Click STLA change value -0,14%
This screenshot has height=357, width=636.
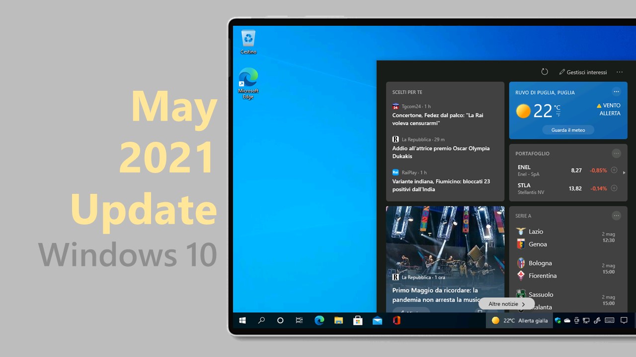(598, 188)
